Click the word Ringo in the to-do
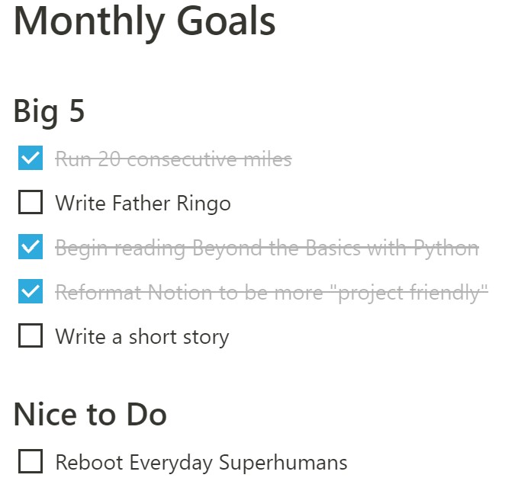531x494 pixels. (x=204, y=204)
